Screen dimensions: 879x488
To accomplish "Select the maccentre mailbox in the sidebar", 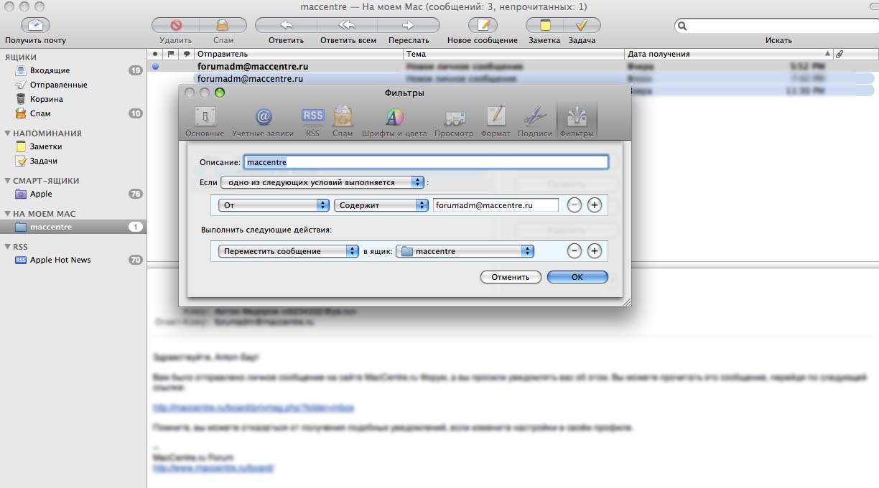I will tap(73, 227).
